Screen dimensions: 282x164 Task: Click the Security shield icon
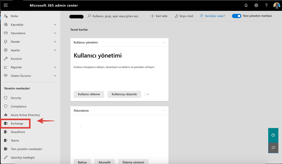coord(6,98)
